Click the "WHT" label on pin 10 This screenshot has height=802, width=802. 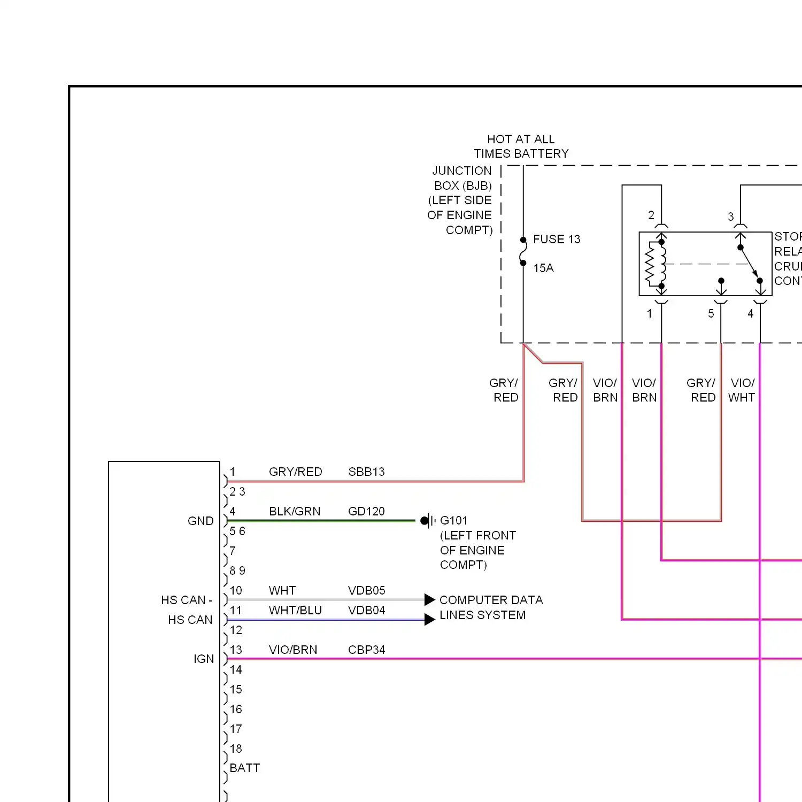click(x=282, y=590)
